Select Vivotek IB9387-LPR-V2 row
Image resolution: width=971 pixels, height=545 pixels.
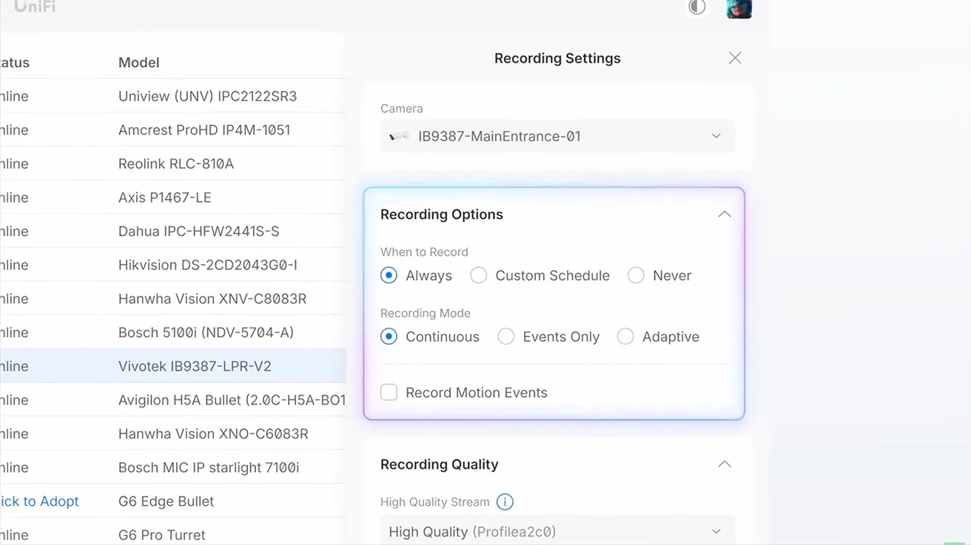[x=173, y=366]
